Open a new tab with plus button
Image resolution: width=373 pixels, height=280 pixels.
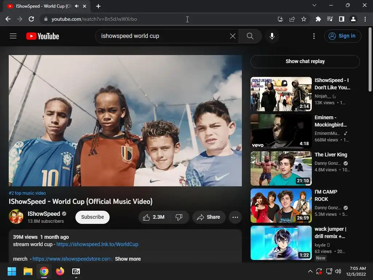(x=98, y=6)
